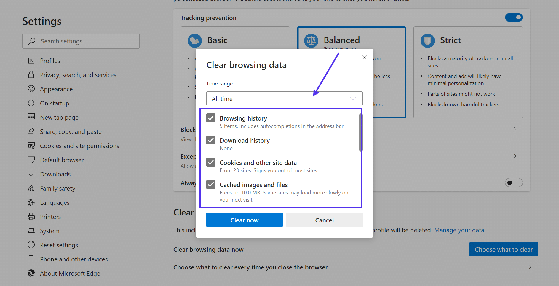This screenshot has width=559, height=286.
Task: Click the Basic cloud icon
Action: tap(195, 40)
